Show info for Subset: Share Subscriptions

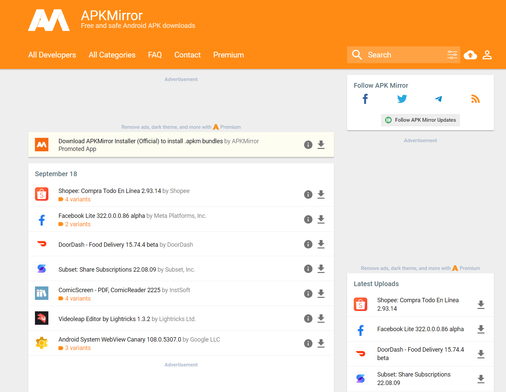pyautogui.click(x=308, y=269)
